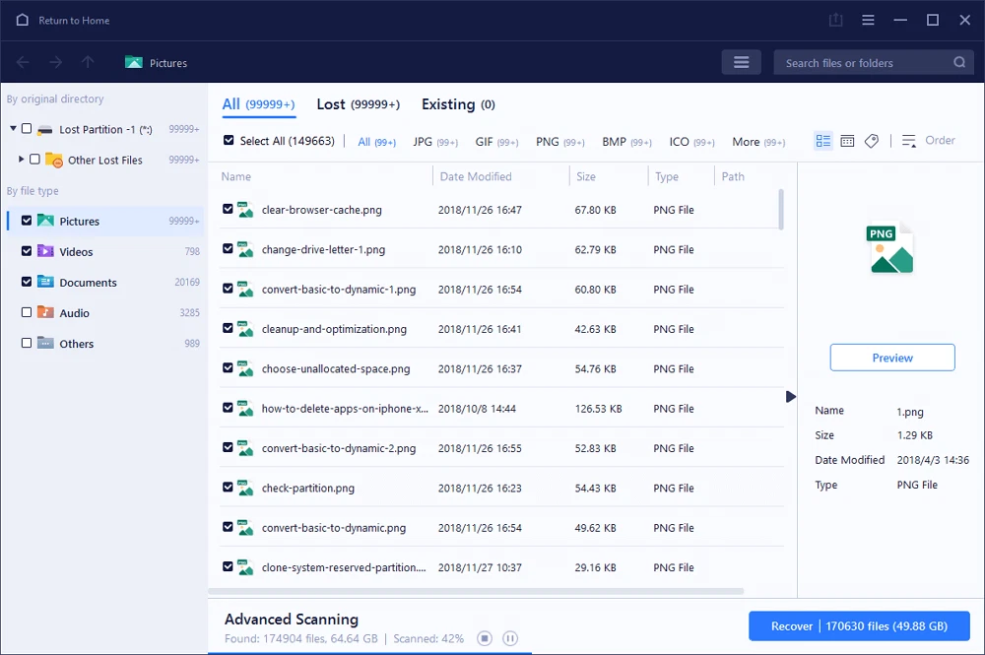This screenshot has height=655, width=985.
Task: Click the tag view icon
Action: pos(872,141)
